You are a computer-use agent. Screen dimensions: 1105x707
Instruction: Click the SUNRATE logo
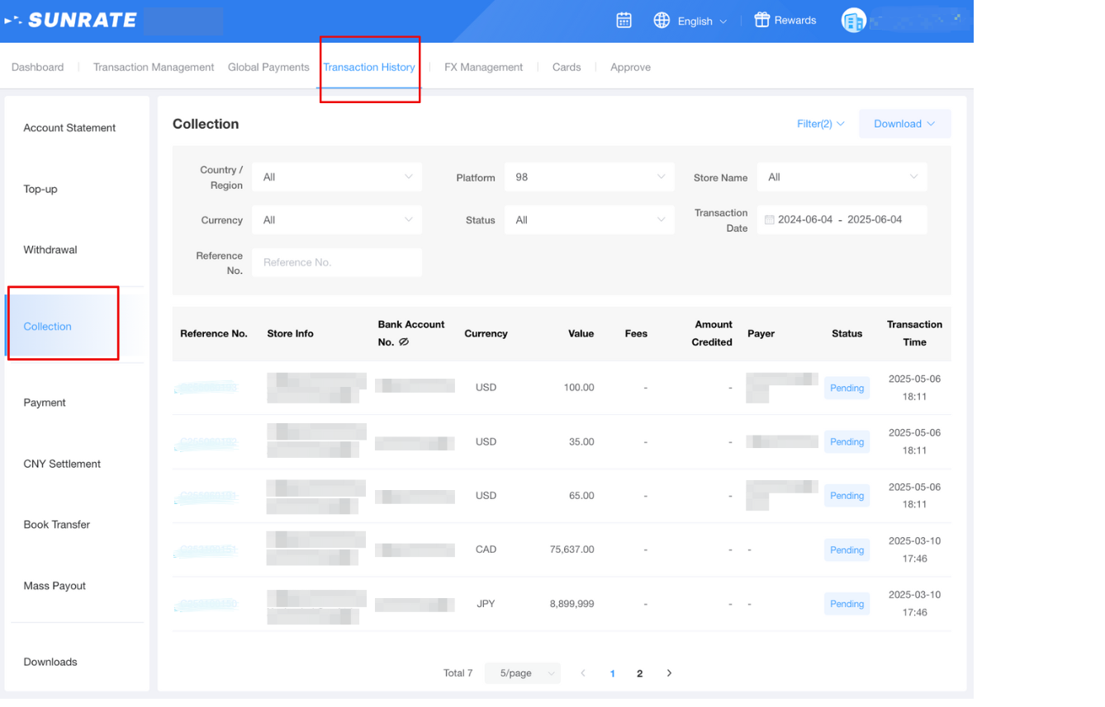[71, 21]
